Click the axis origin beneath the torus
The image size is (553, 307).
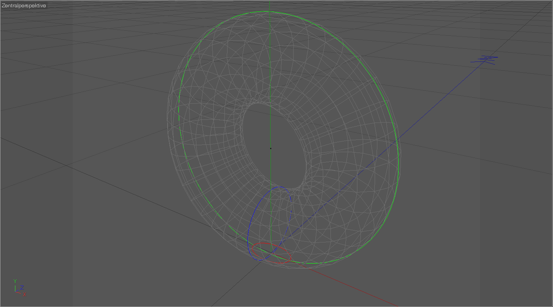[x=270, y=254]
